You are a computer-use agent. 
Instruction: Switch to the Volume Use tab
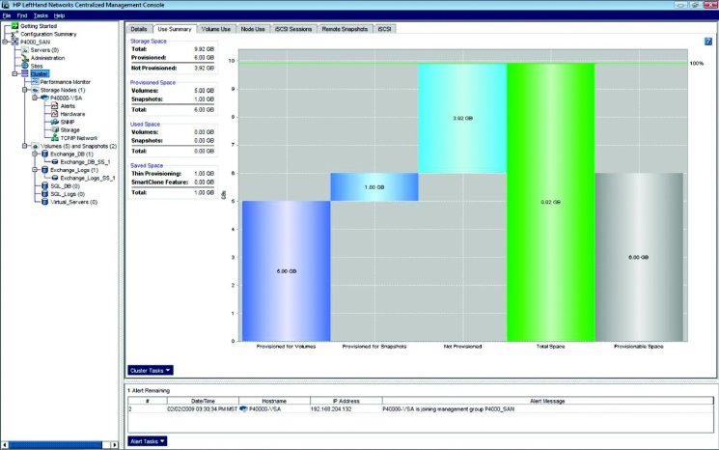click(x=216, y=29)
